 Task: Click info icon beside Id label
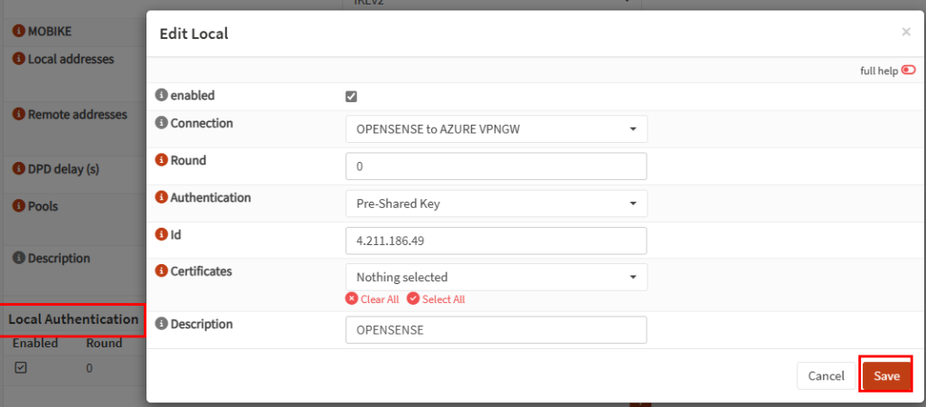pos(161,234)
